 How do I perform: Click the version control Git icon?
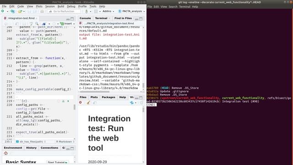87,11
